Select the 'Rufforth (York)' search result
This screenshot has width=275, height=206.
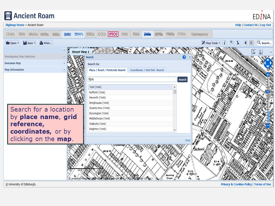131,92
